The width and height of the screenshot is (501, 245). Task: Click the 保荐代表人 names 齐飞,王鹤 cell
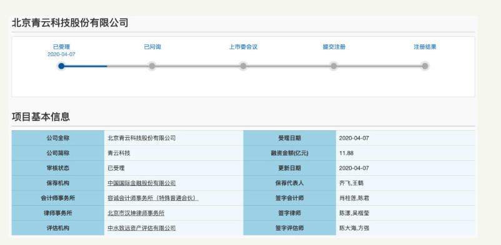point(405,183)
